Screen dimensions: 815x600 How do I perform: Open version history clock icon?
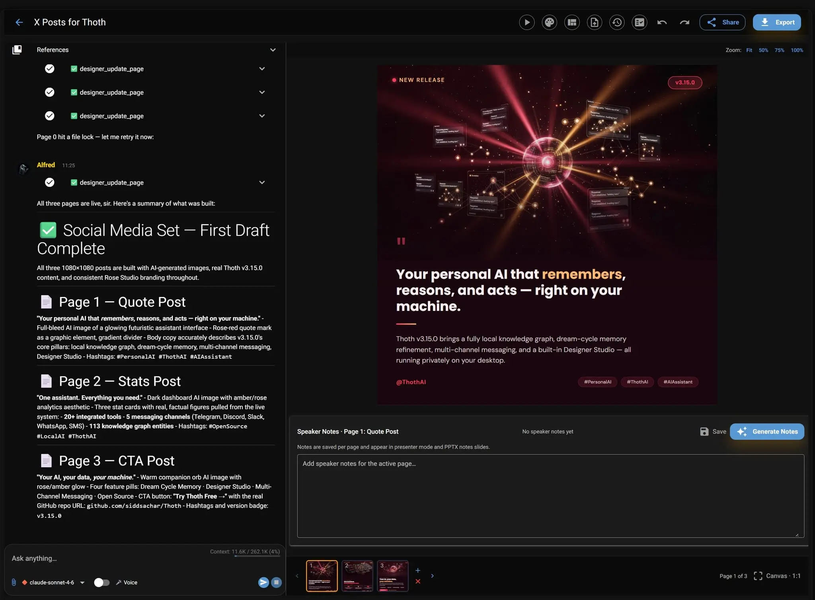[x=617, y=22]
